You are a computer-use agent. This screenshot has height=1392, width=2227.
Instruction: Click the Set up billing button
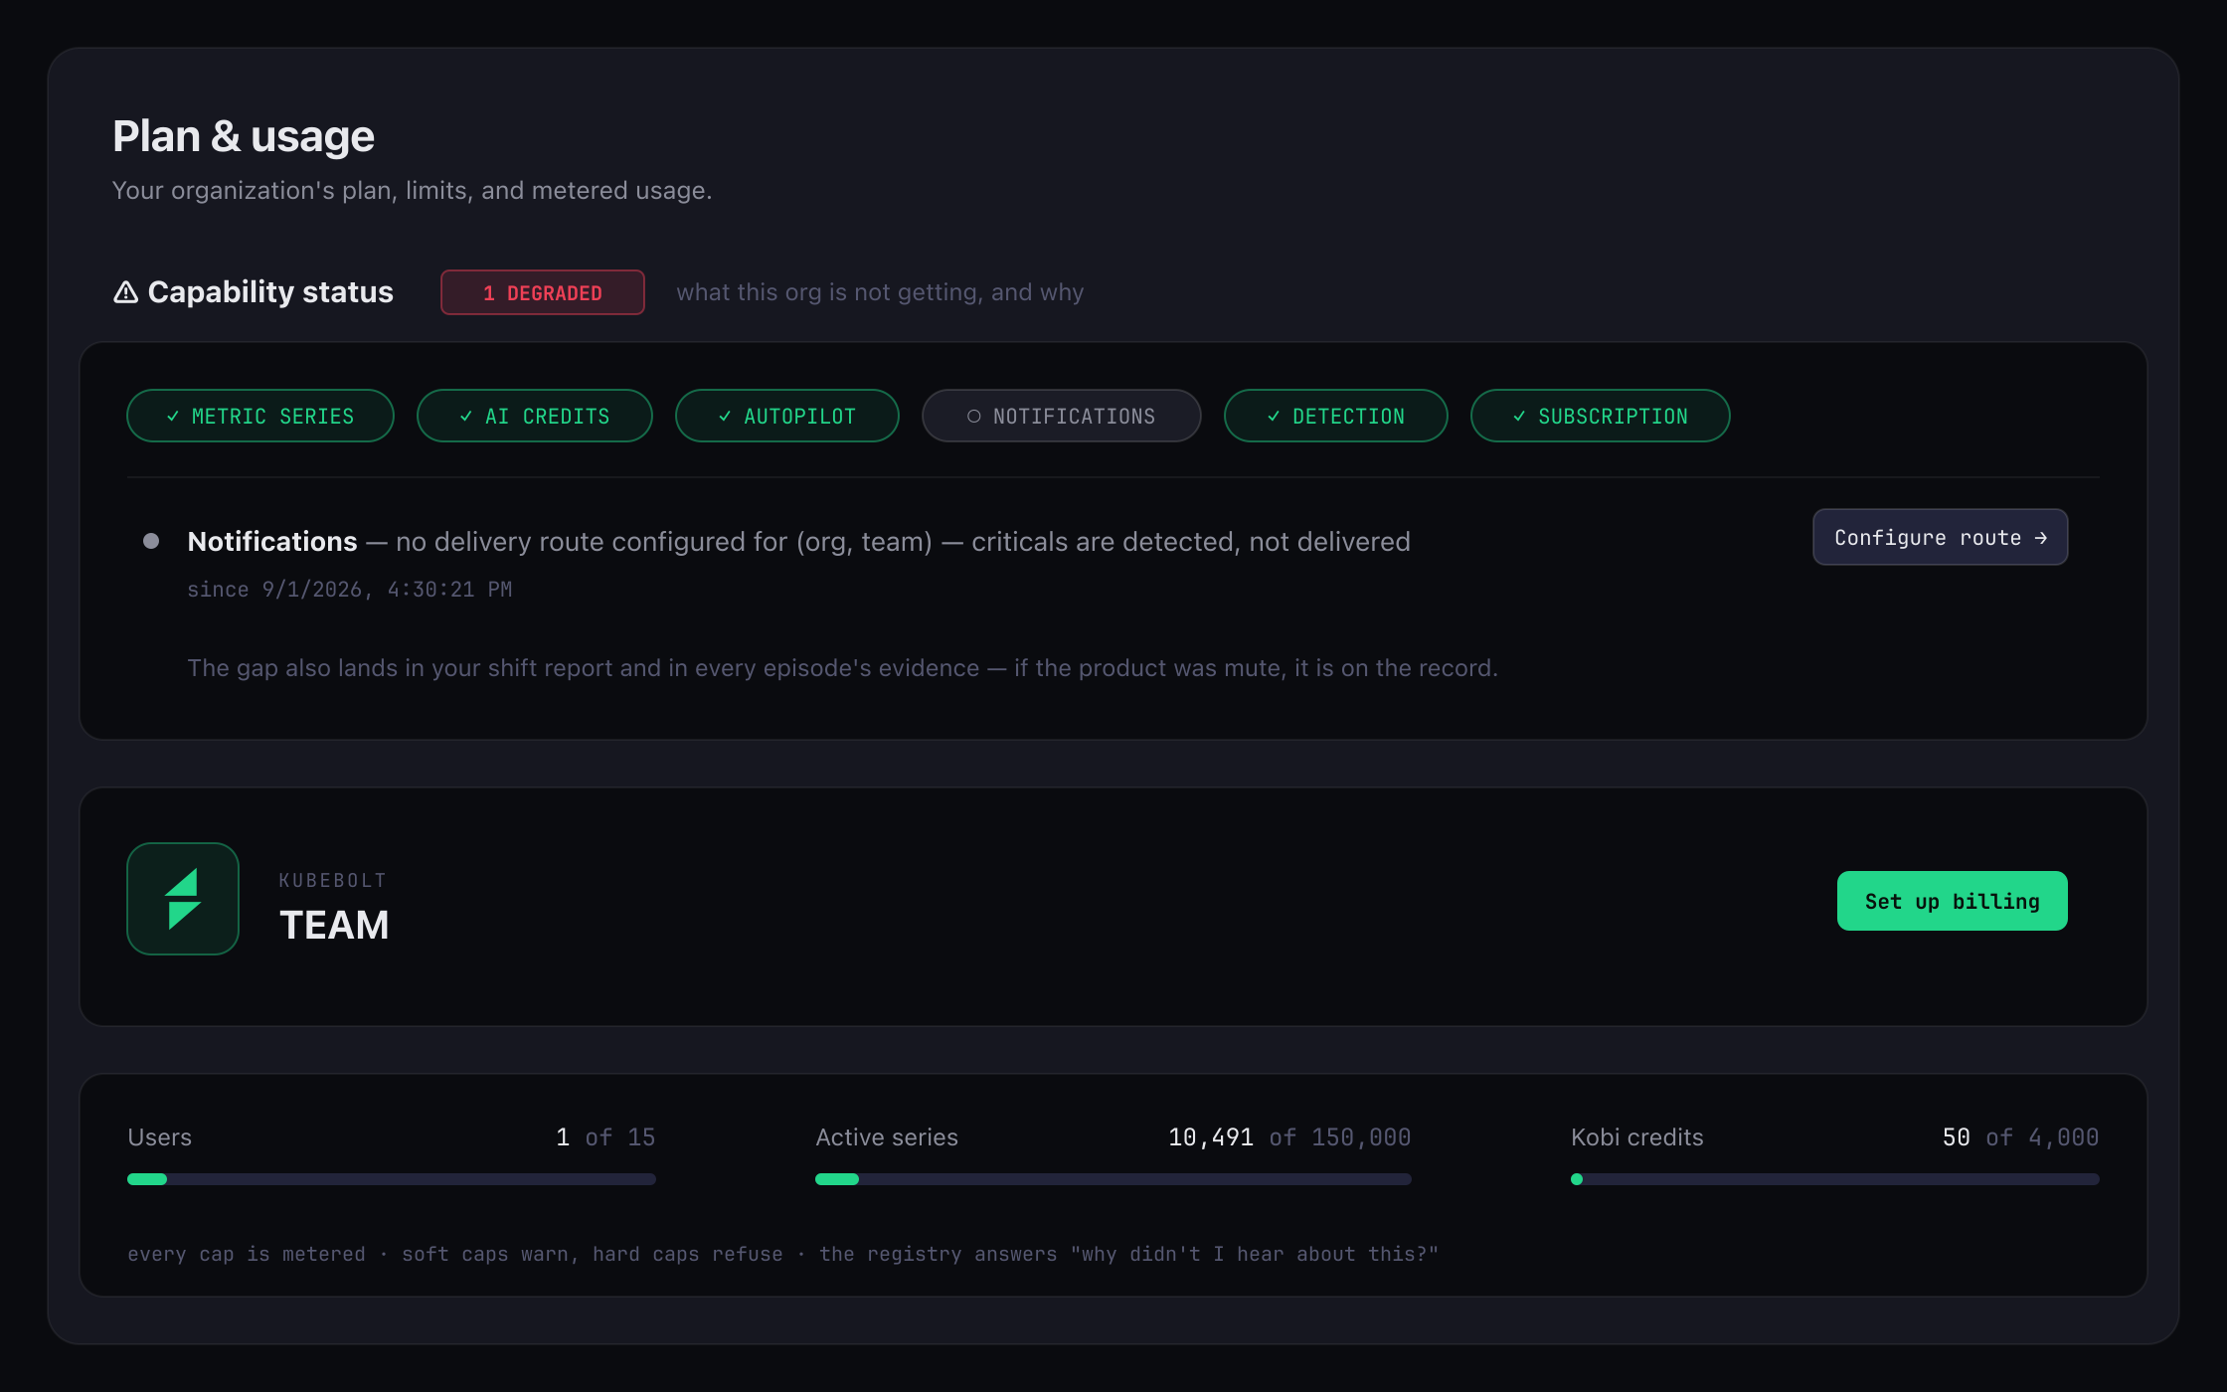pos(1953,901)
